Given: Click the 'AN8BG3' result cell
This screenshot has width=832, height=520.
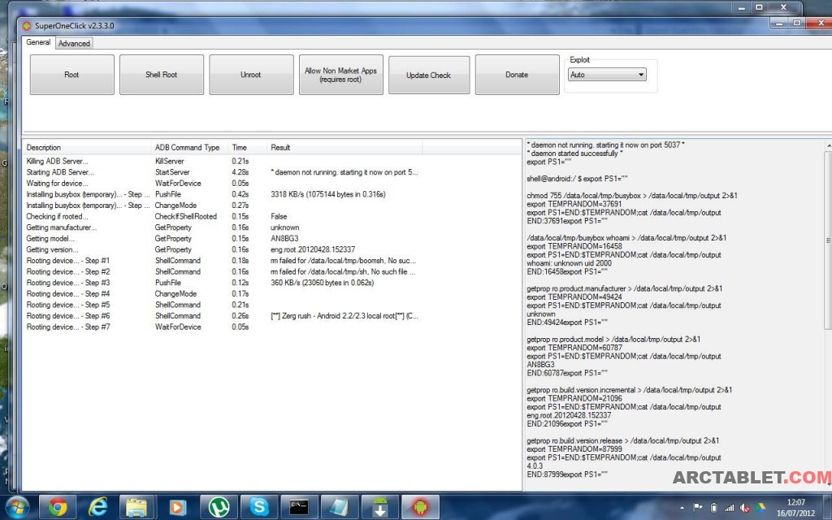Looking at the screenshot, I should coord(284,239).
